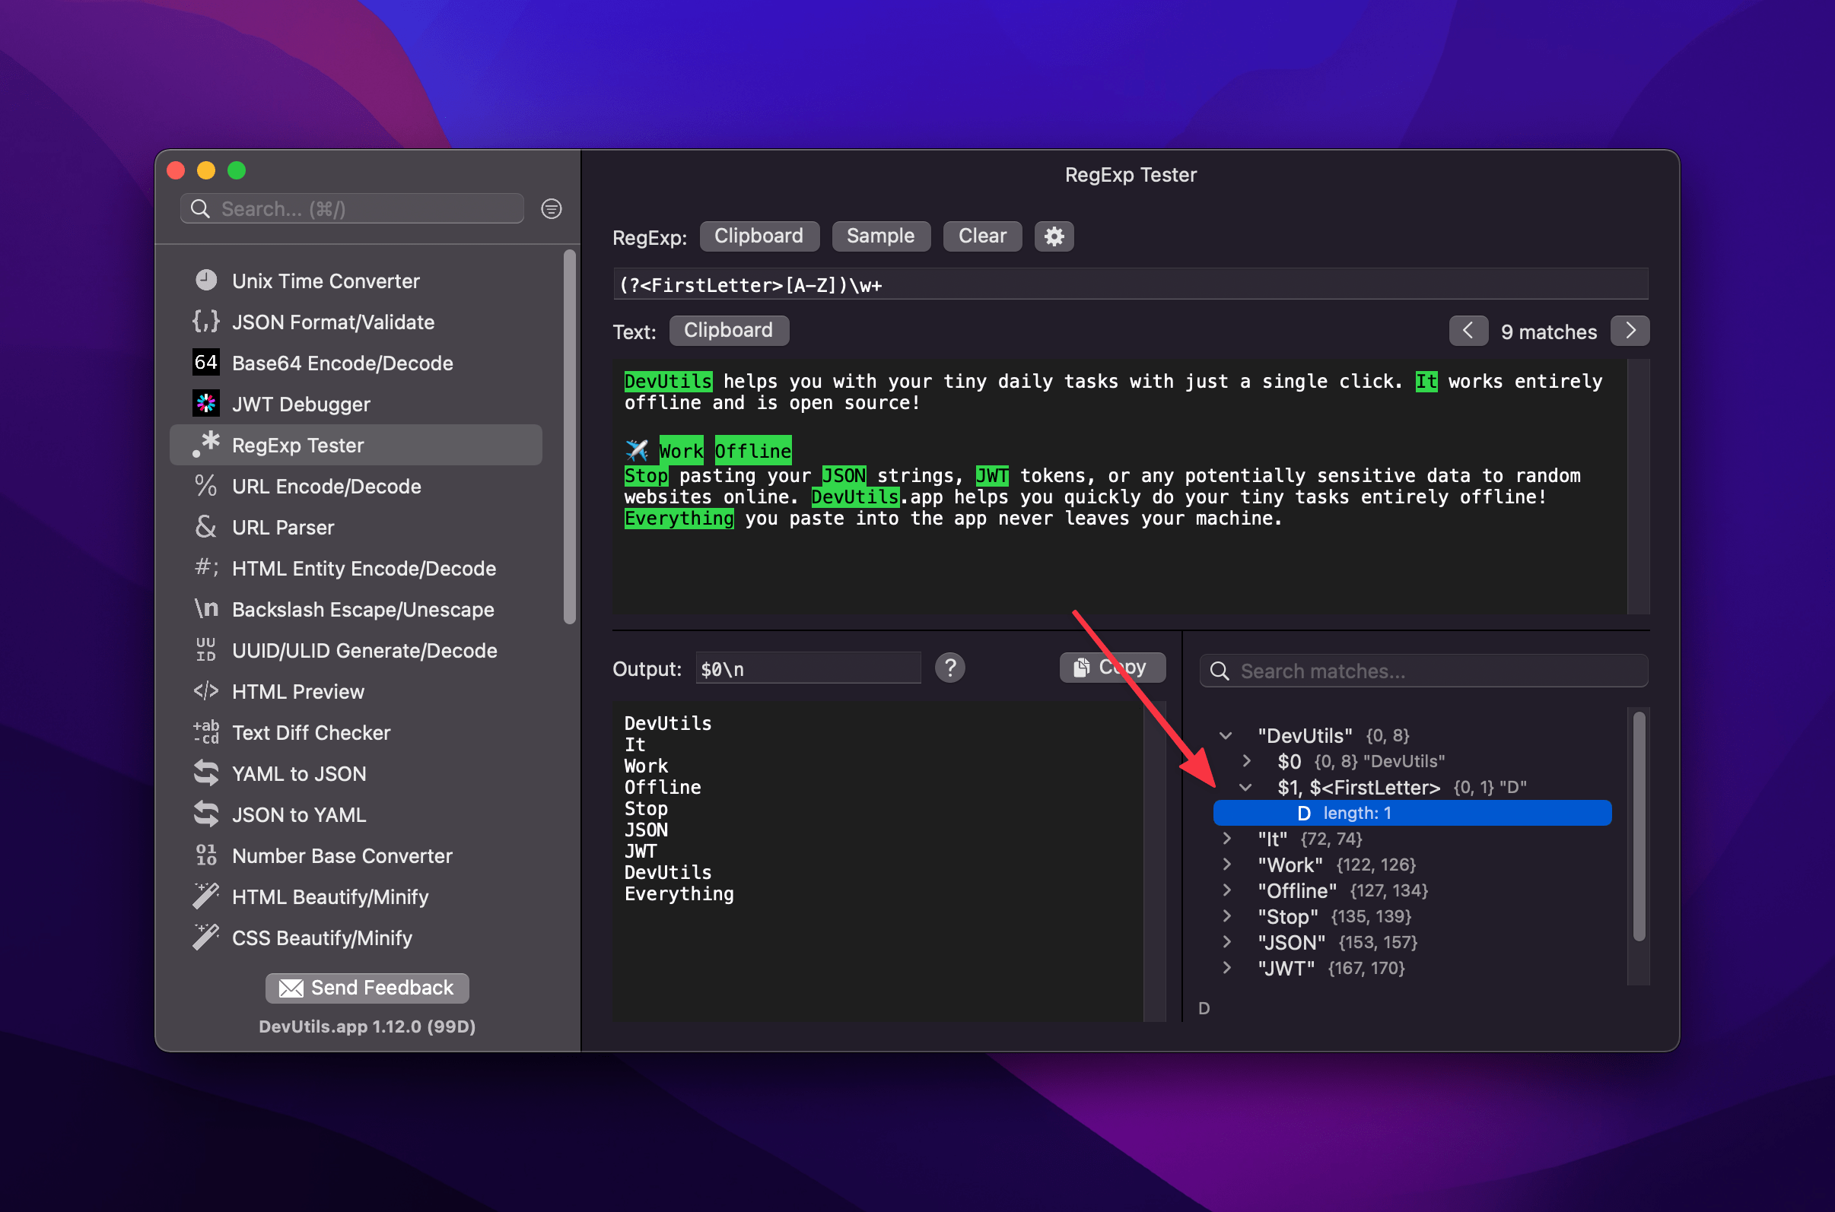Click the list icon beside the sidebar search

[x=551, y=208]
